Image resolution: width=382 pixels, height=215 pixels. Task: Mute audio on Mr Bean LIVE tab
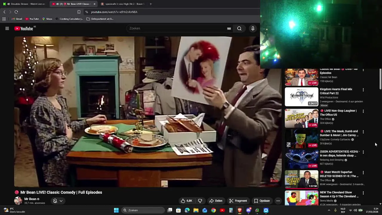57,4
